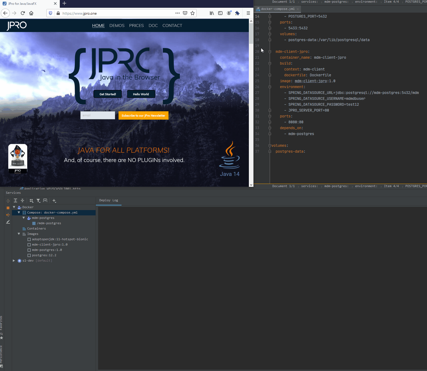Click the site padlock icon in the address bar
This screenshot has width=427, height=371.
(x=58, y=13)
